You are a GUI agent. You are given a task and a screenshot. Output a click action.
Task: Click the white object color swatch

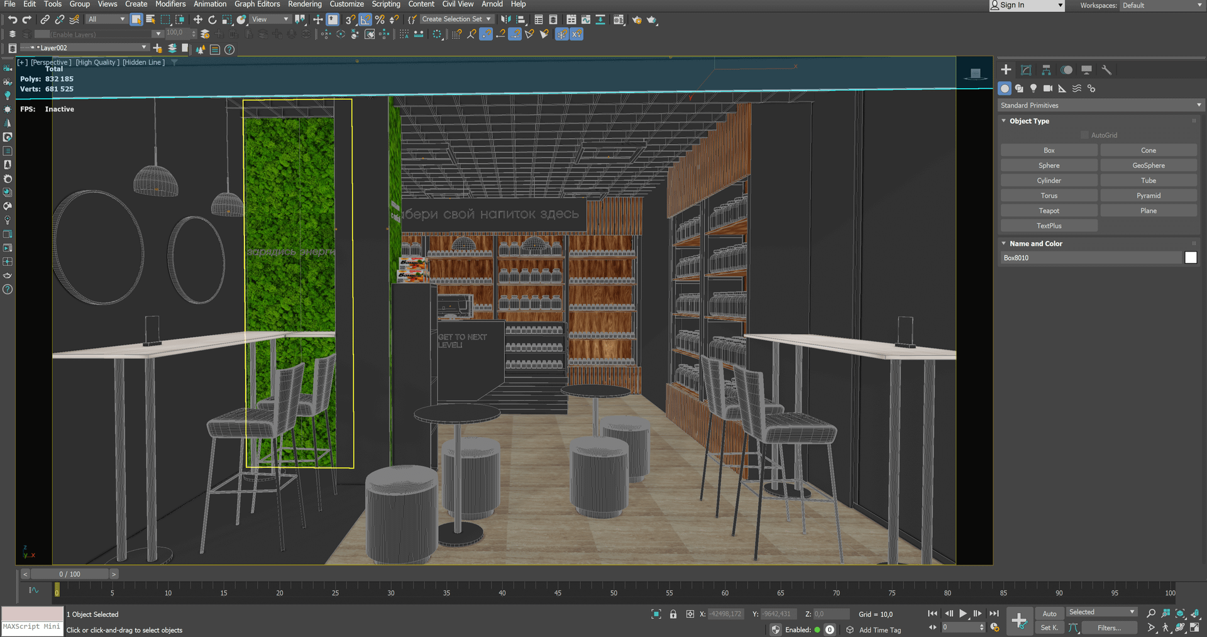(x=1190, y=258)
